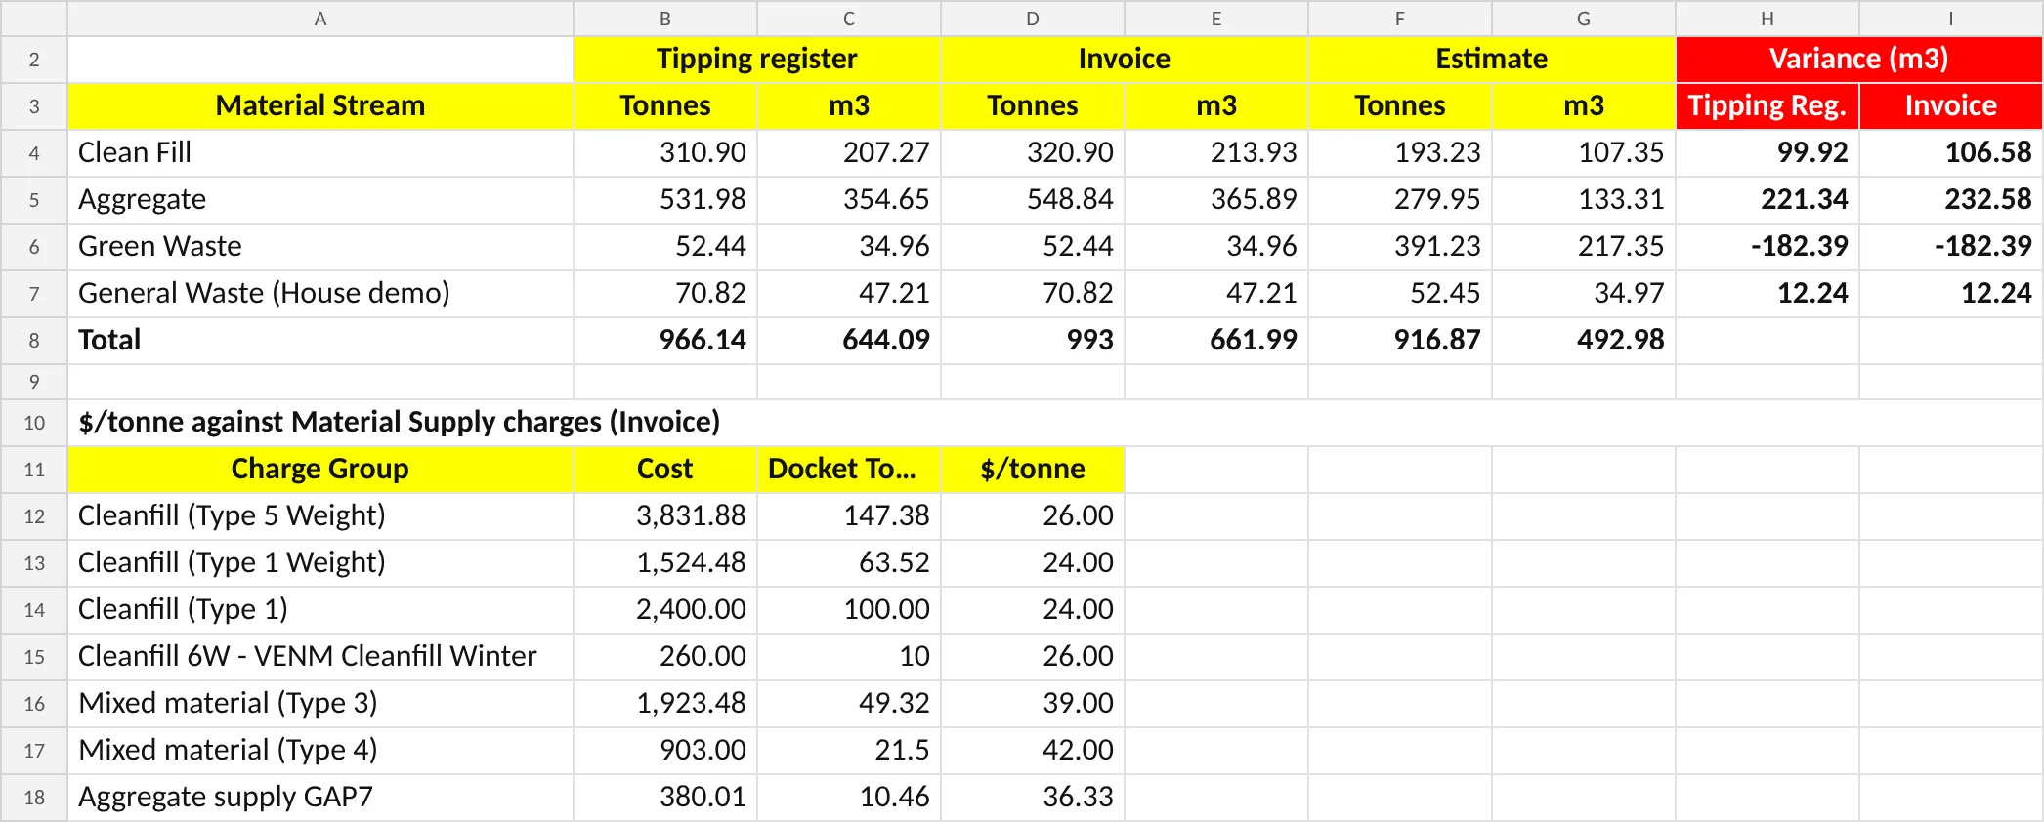Select the cell showing 320.90
Viewport: 2044px width, 822px height.
coord(1032,152)
